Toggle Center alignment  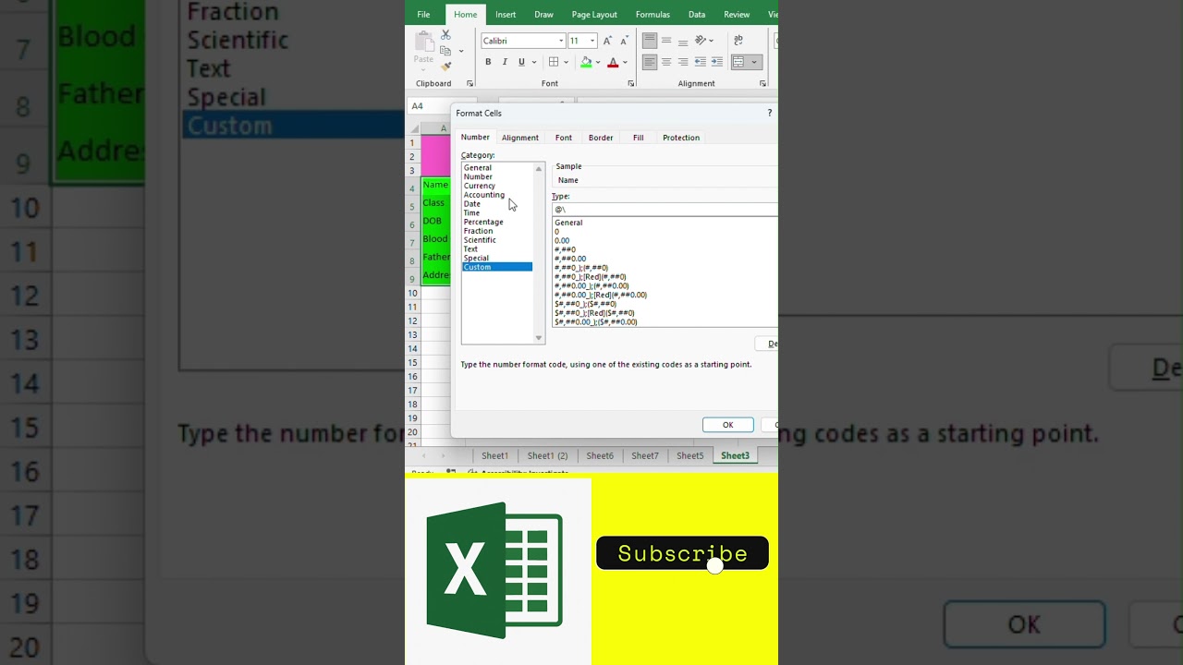(666, 62)
